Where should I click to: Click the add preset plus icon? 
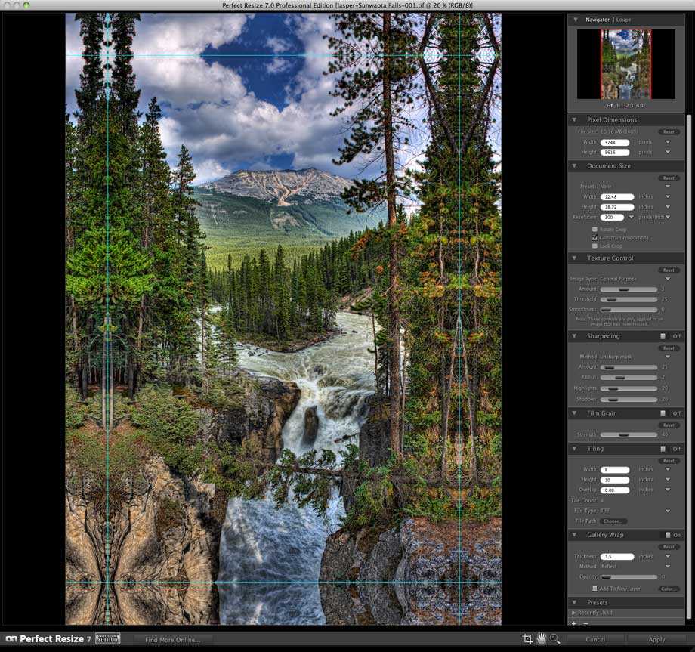click(x=574, y=624)
